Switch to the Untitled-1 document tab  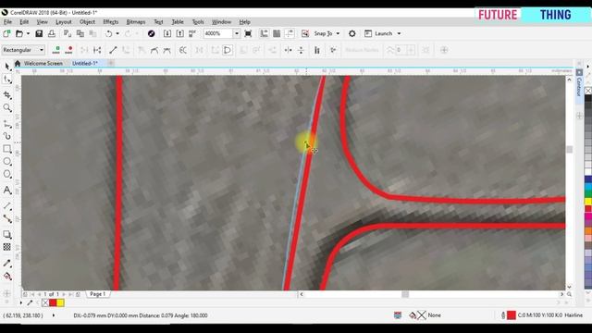point(85,64)
